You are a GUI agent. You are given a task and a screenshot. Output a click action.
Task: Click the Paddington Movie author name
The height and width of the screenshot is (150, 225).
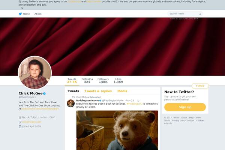(87, 100)
